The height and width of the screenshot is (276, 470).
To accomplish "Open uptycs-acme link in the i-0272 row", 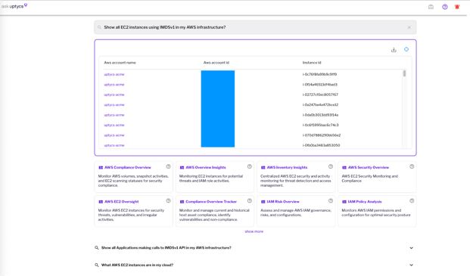I will [114, 95].
